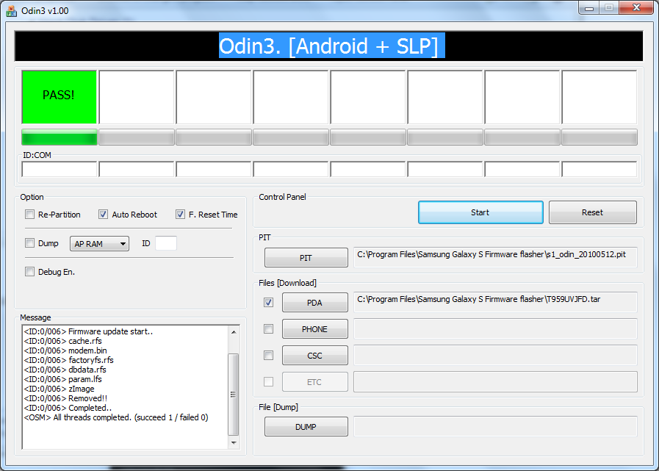Click the green PASS! status box
This screenshot has height=471, width=659.
coord(60,97)
